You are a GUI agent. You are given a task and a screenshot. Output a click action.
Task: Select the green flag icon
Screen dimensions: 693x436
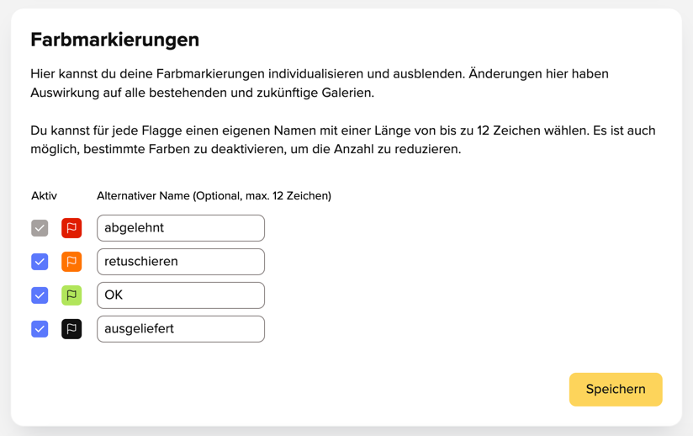[x=71, y=295]
